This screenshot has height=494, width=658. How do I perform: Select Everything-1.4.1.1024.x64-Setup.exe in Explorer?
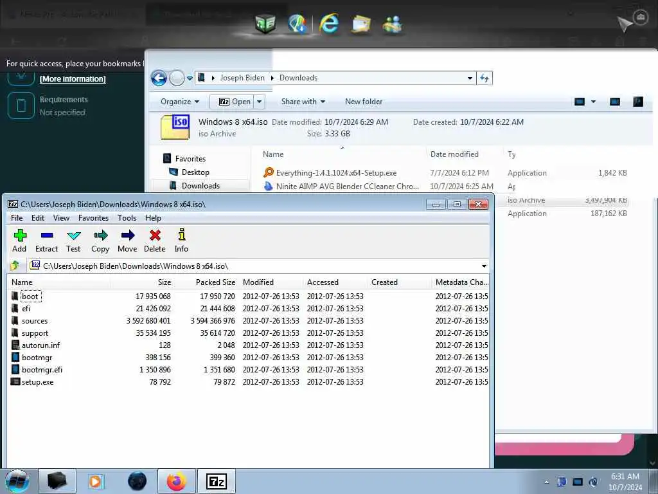[336, 172]
